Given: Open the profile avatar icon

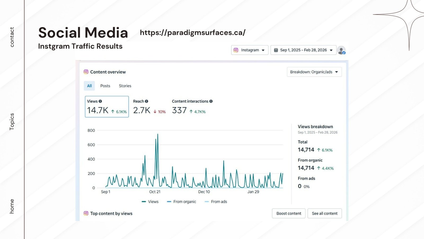Looking at the screenshot, I should click(341, 50).
